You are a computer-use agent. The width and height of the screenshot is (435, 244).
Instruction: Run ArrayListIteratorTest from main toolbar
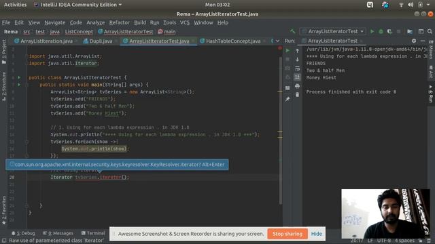(372, 32)
